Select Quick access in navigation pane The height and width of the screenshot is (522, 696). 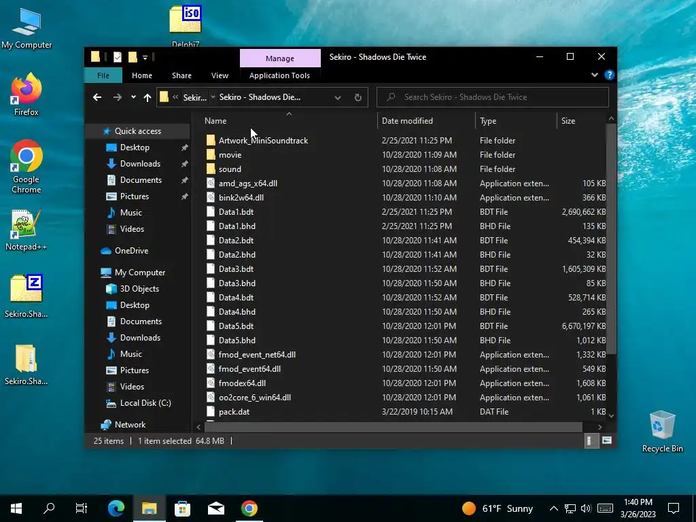pyautogui.click(x=137, y=131)
